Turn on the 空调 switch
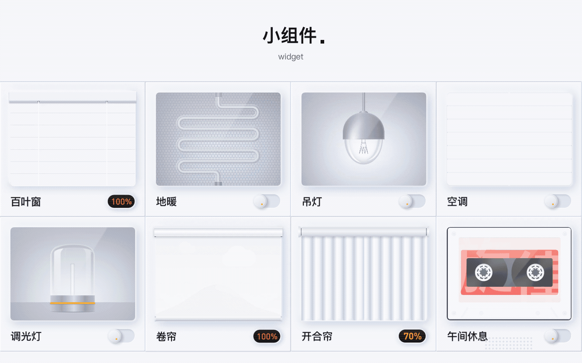Screen dimensions: 582x363 click(x=558, y=201)
